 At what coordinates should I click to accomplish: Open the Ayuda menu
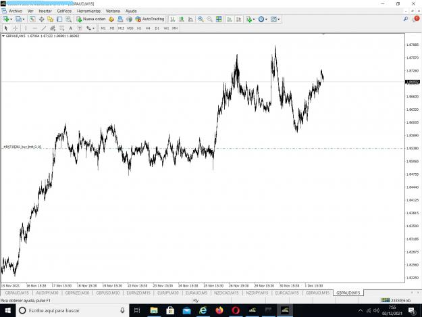[131, 11]
